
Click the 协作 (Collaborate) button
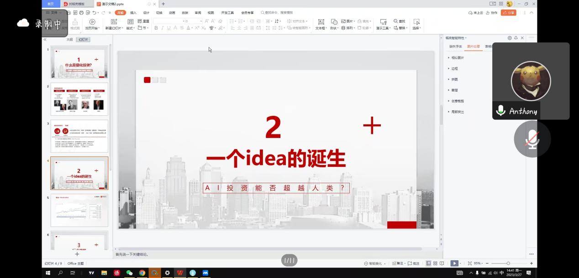pyautogui.click(x=492, y=13)
